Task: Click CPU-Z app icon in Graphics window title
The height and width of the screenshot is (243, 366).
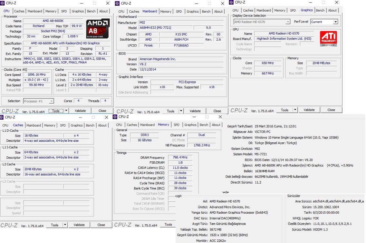Action: tap(231, 2)
